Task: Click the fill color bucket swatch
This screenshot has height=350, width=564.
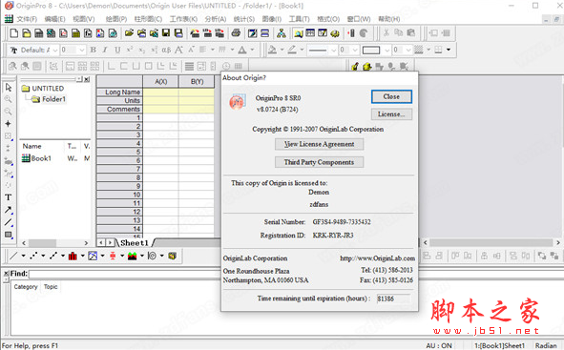Action: pos(273,50)
